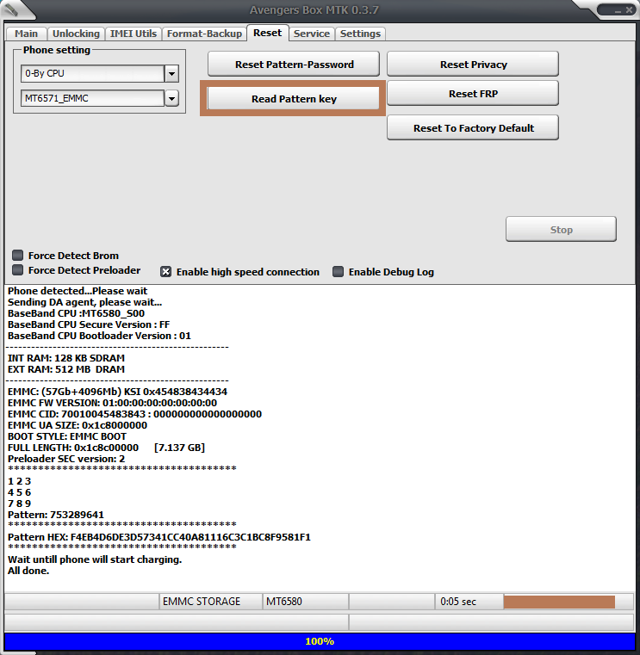Click Reset To Factory Default

[x=473, y=128]
